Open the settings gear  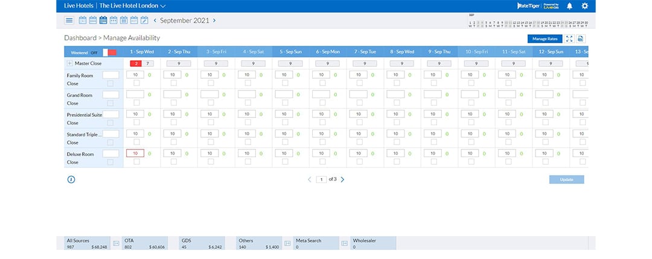tap(584, 6)
